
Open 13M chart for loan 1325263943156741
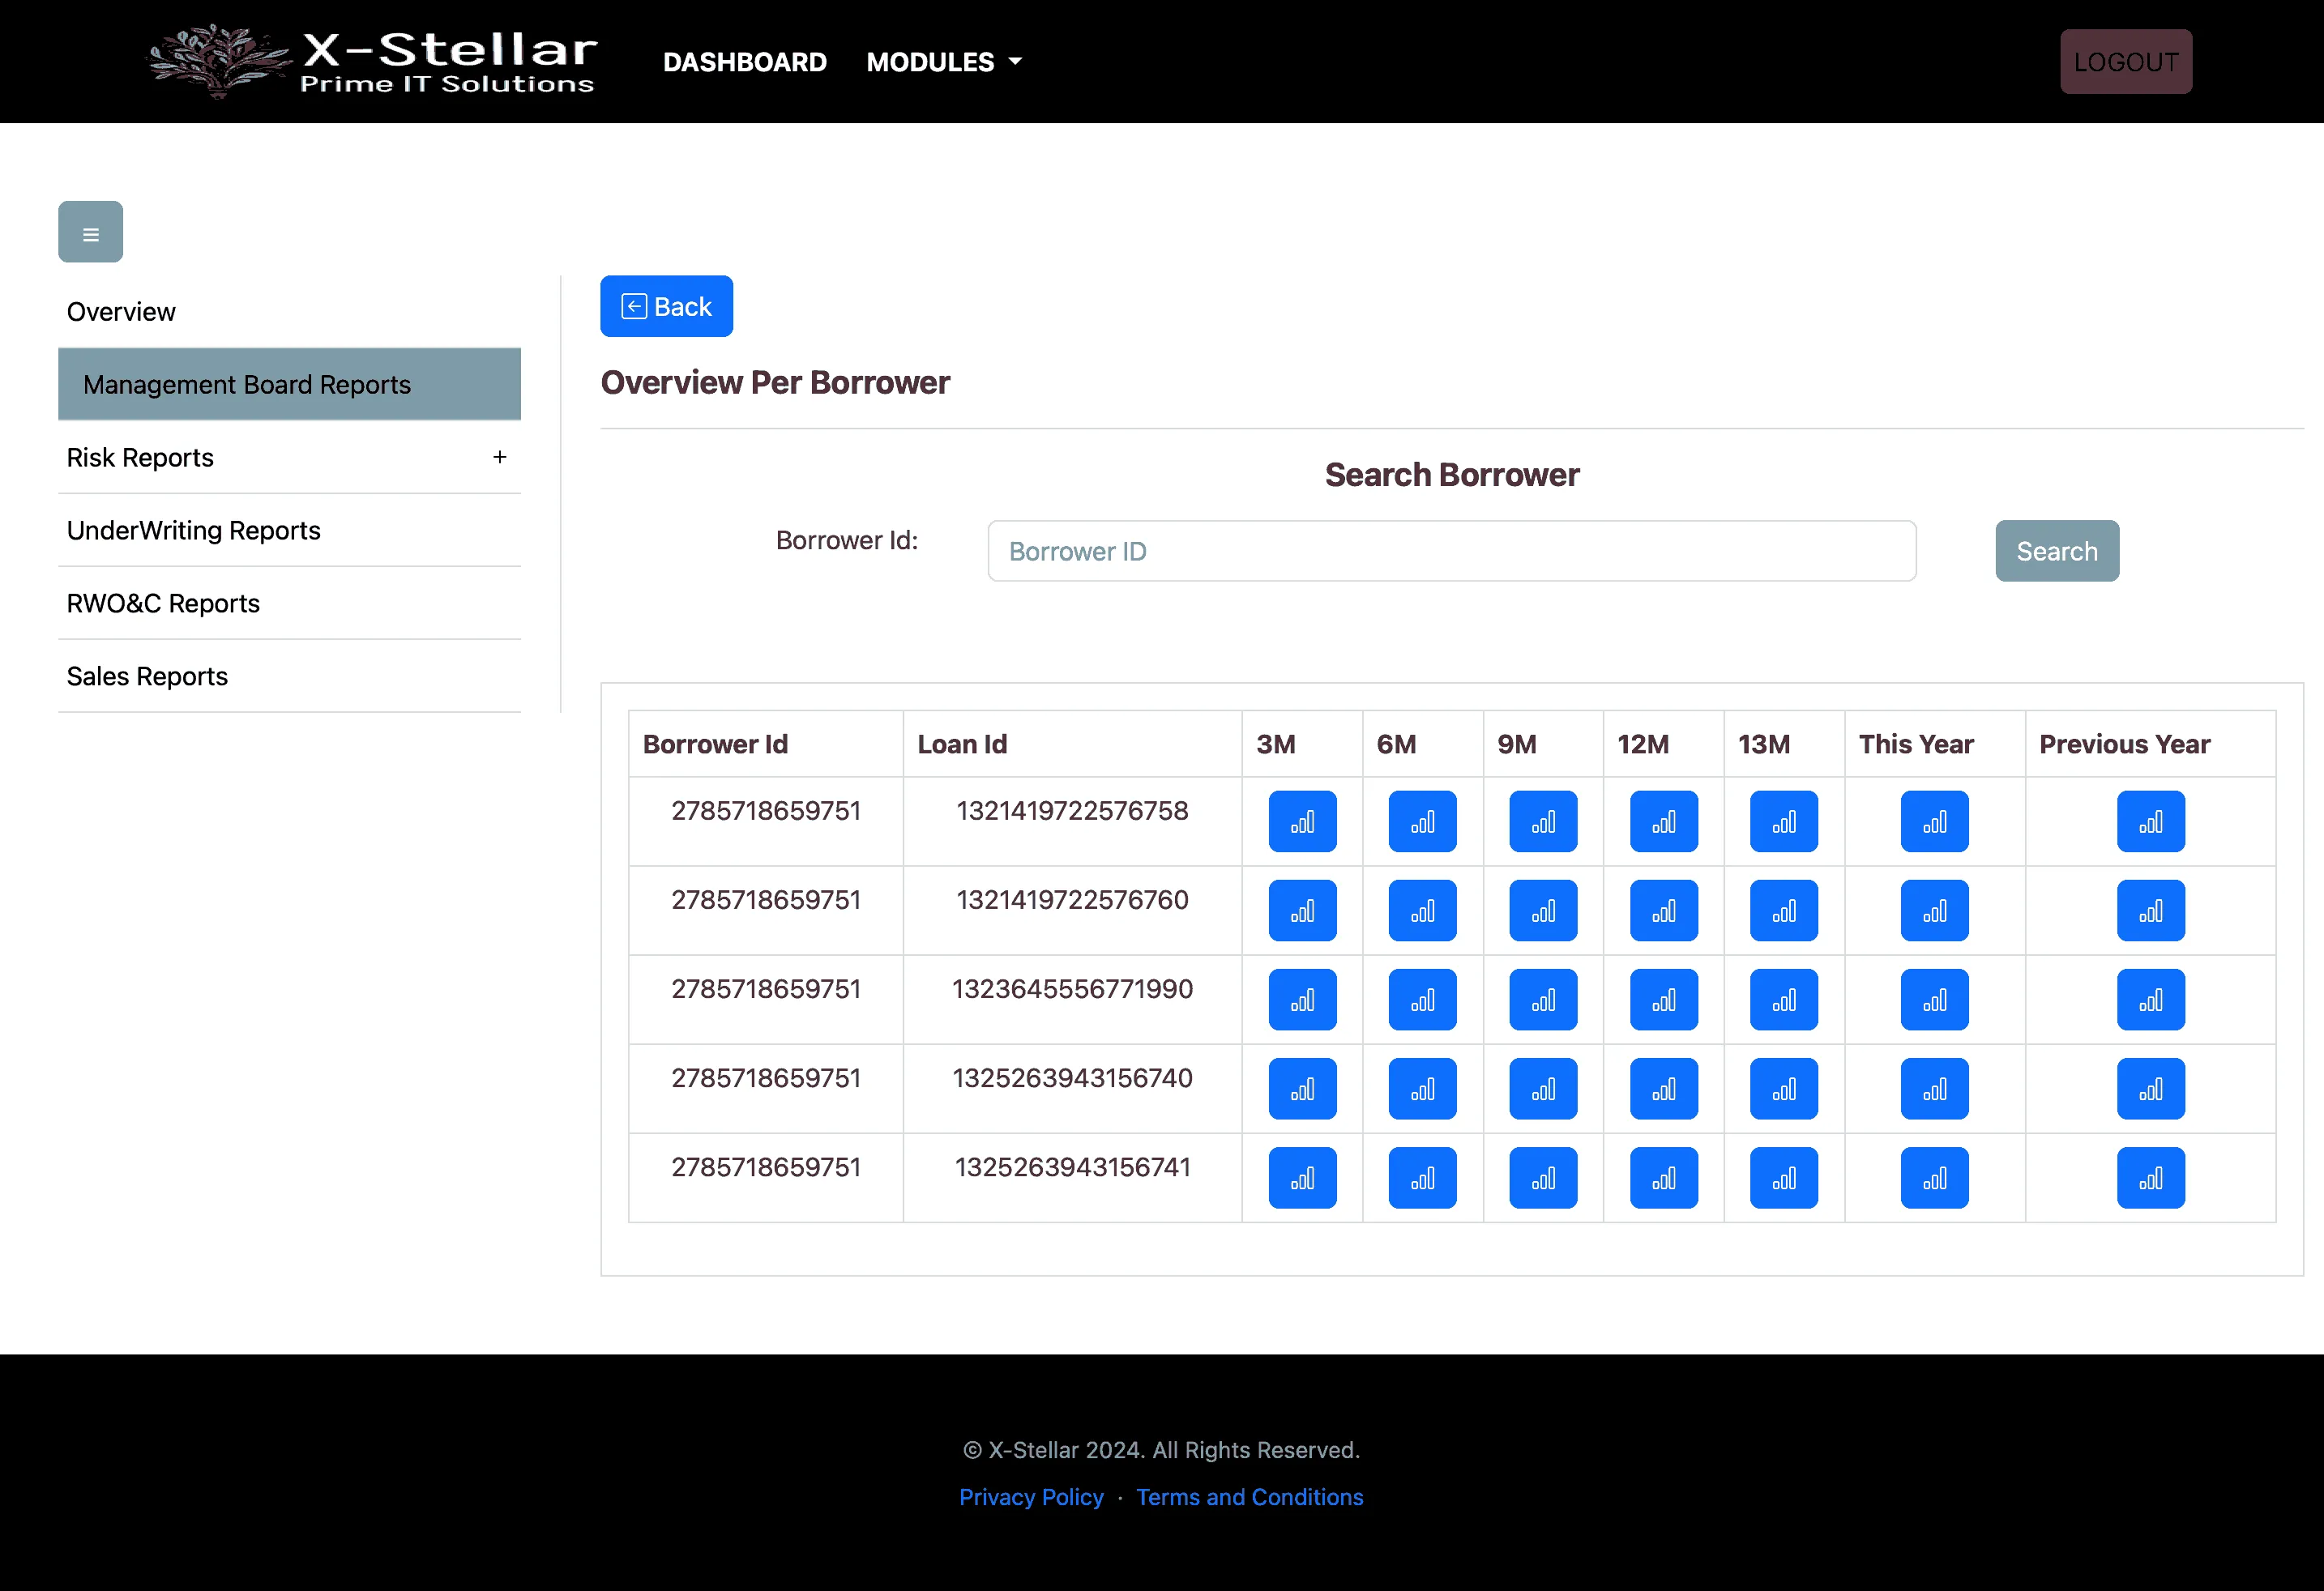click(x=1783, y=1178)
